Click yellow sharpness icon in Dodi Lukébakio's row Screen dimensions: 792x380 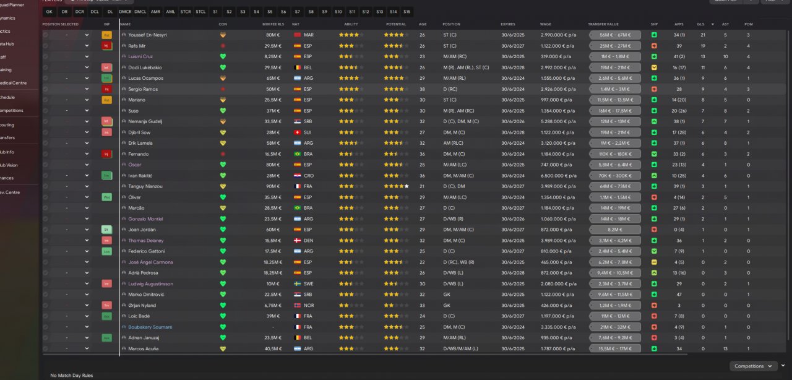pos(655,67)
